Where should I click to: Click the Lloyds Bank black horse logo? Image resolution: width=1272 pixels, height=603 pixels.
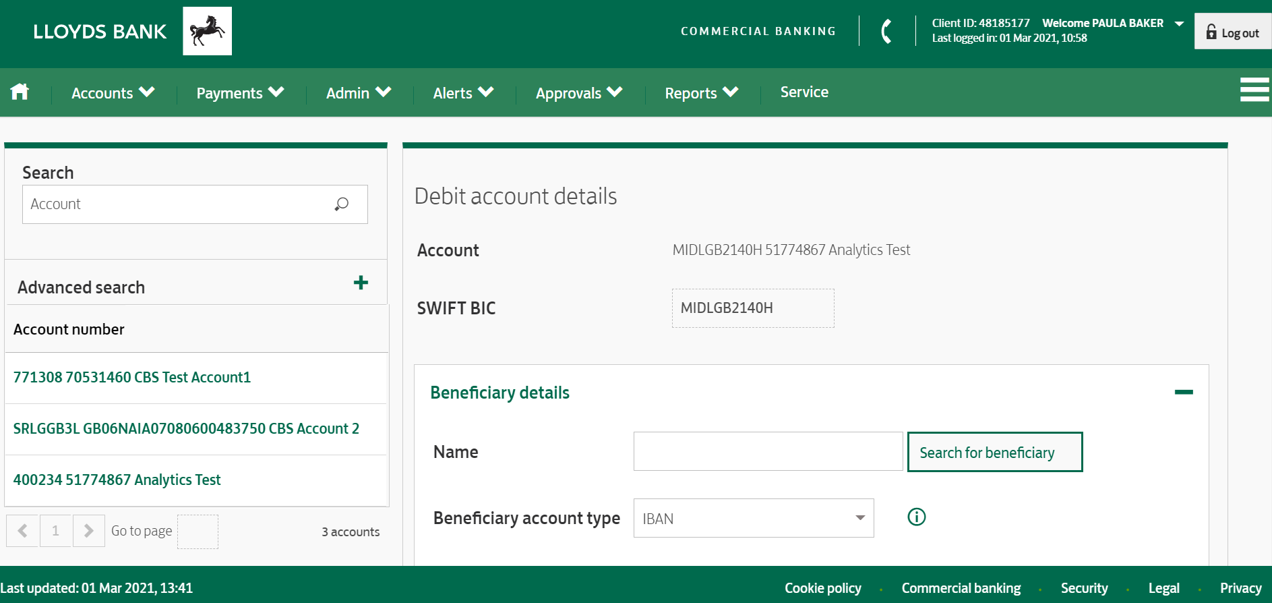click(x=207, y=31)
